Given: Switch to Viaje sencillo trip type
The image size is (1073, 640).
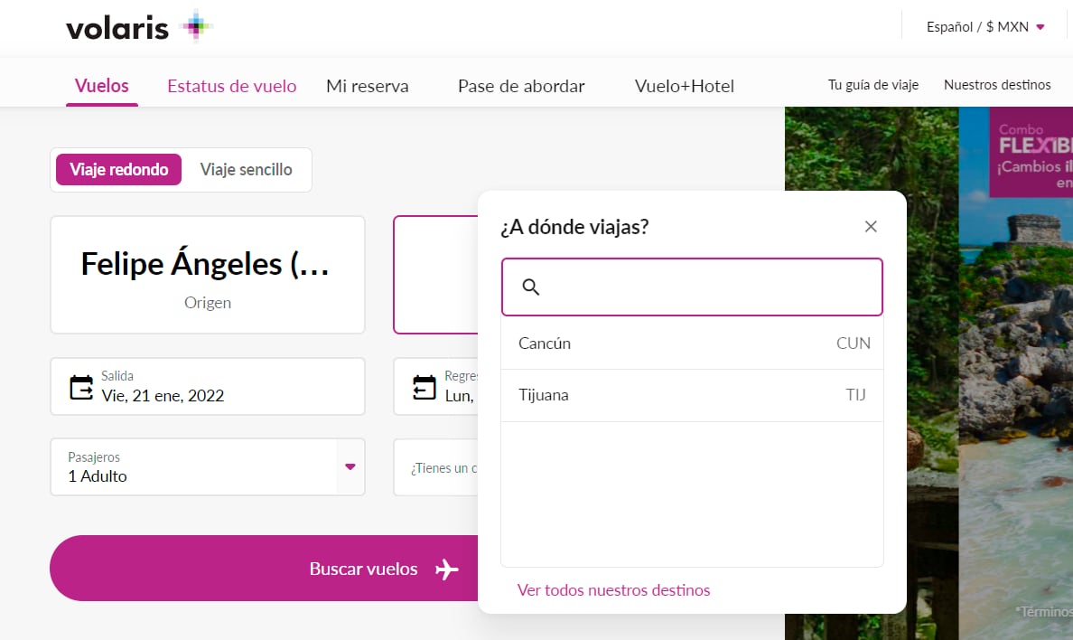Looking at the screenshot, I should tap(246, 170).
